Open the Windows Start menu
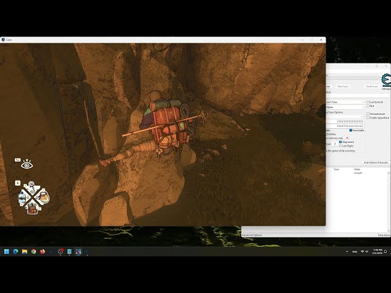 point(7,251)
